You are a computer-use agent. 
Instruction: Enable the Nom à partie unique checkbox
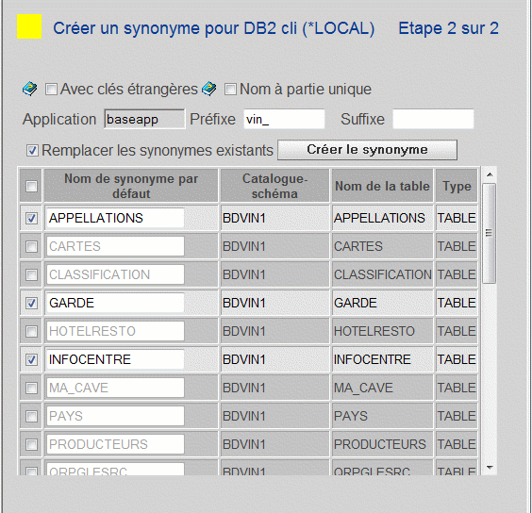coord(230,90)
